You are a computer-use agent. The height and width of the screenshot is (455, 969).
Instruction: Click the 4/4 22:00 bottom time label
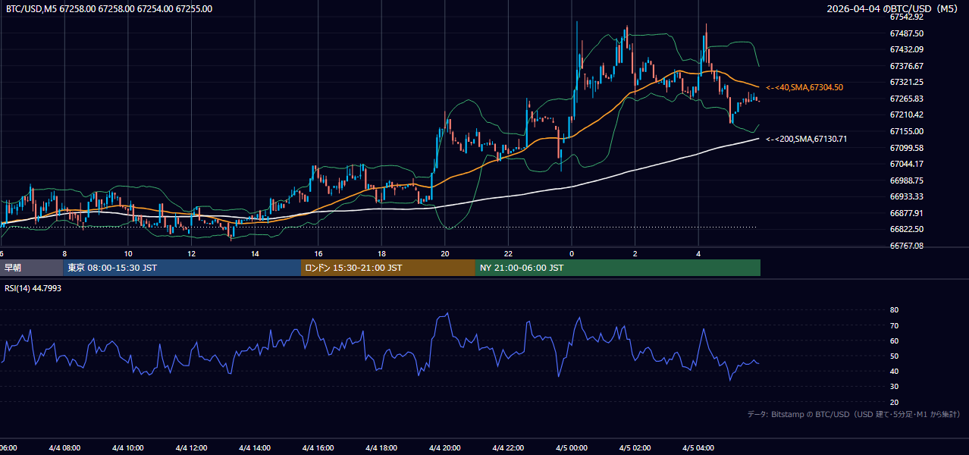(508, 447)
